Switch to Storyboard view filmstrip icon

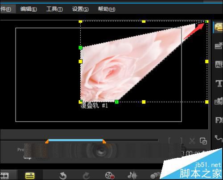coord(4,176)
